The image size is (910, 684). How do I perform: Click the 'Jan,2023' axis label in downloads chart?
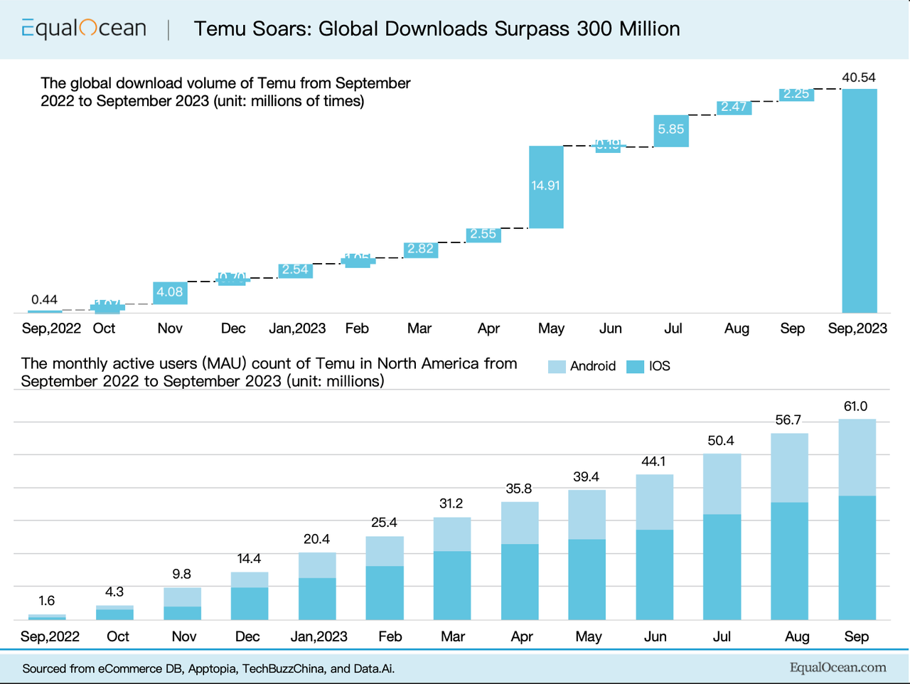tap(297, 328)
